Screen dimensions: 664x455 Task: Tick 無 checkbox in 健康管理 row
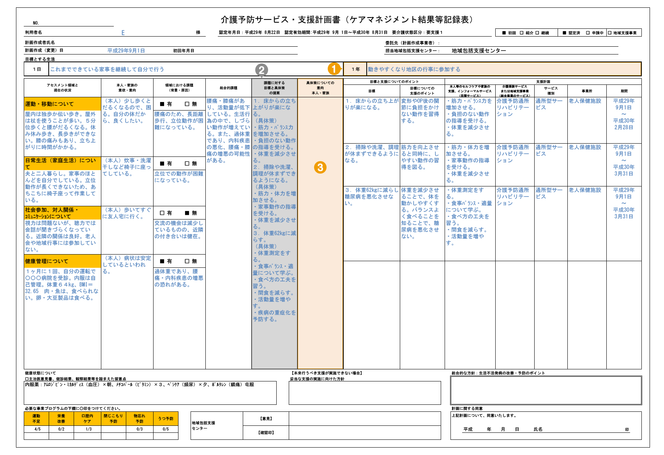pyautogui.click(x=187, y=261)
